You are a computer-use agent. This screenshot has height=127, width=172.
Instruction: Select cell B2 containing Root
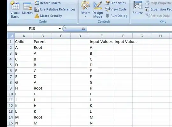[x=42, y=48]
